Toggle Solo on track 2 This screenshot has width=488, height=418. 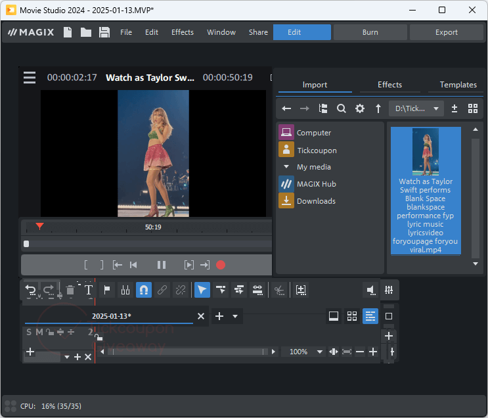tap(29, 332)
